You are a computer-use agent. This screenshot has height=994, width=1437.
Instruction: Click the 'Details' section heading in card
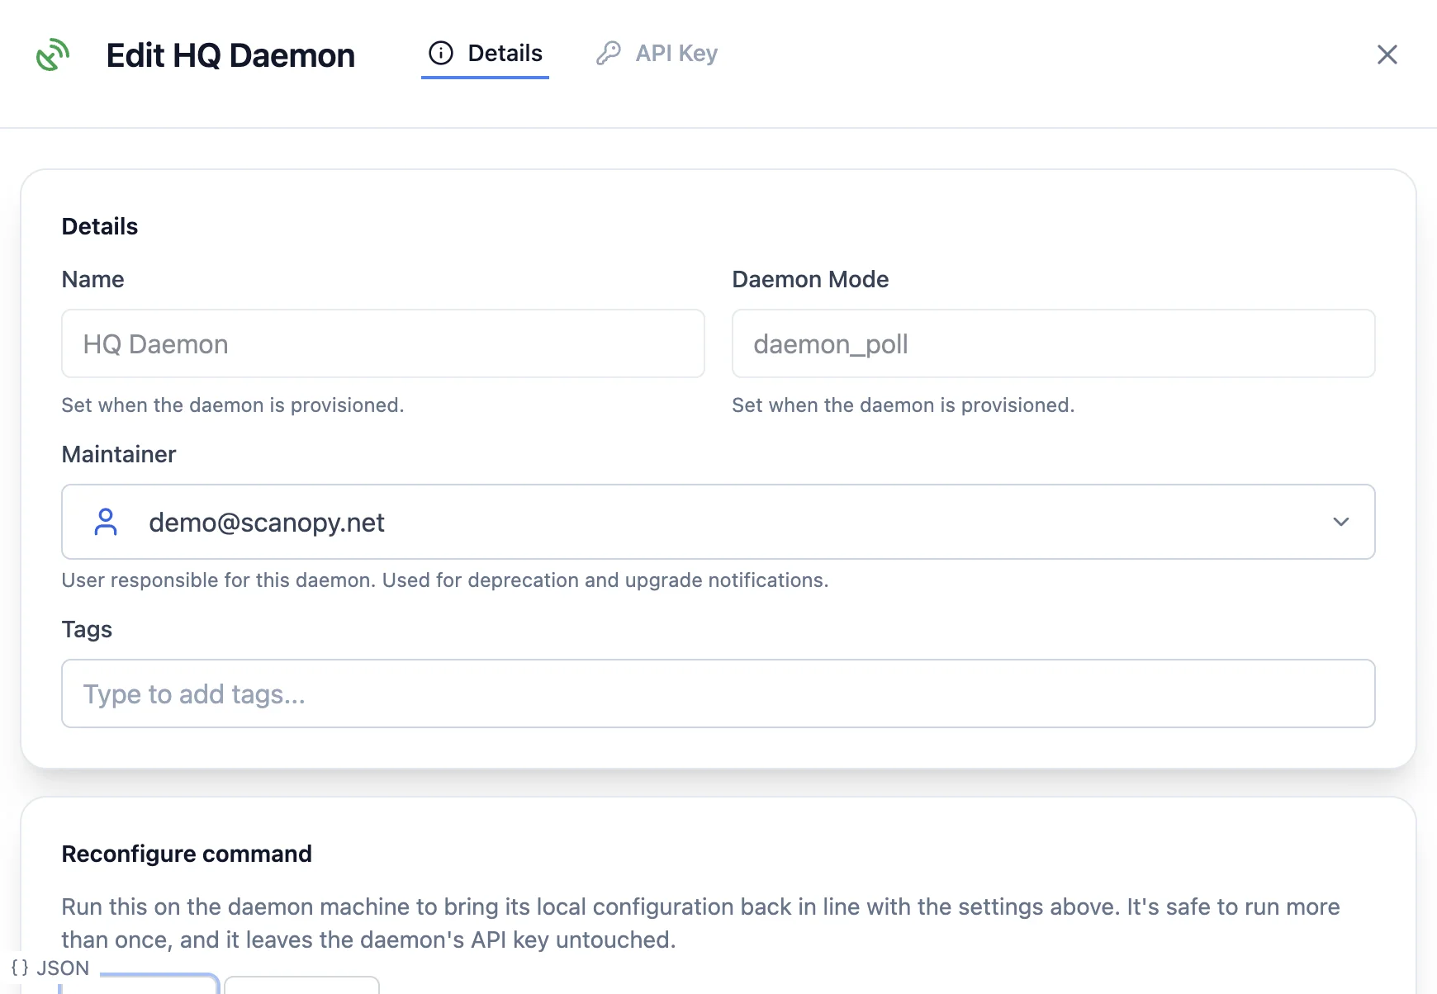[100, 226]
